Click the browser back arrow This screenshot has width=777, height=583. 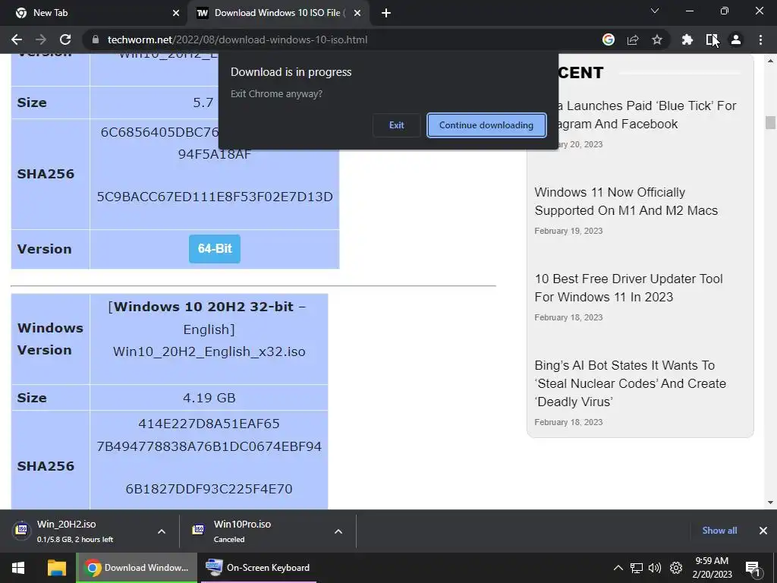[17, 39]
